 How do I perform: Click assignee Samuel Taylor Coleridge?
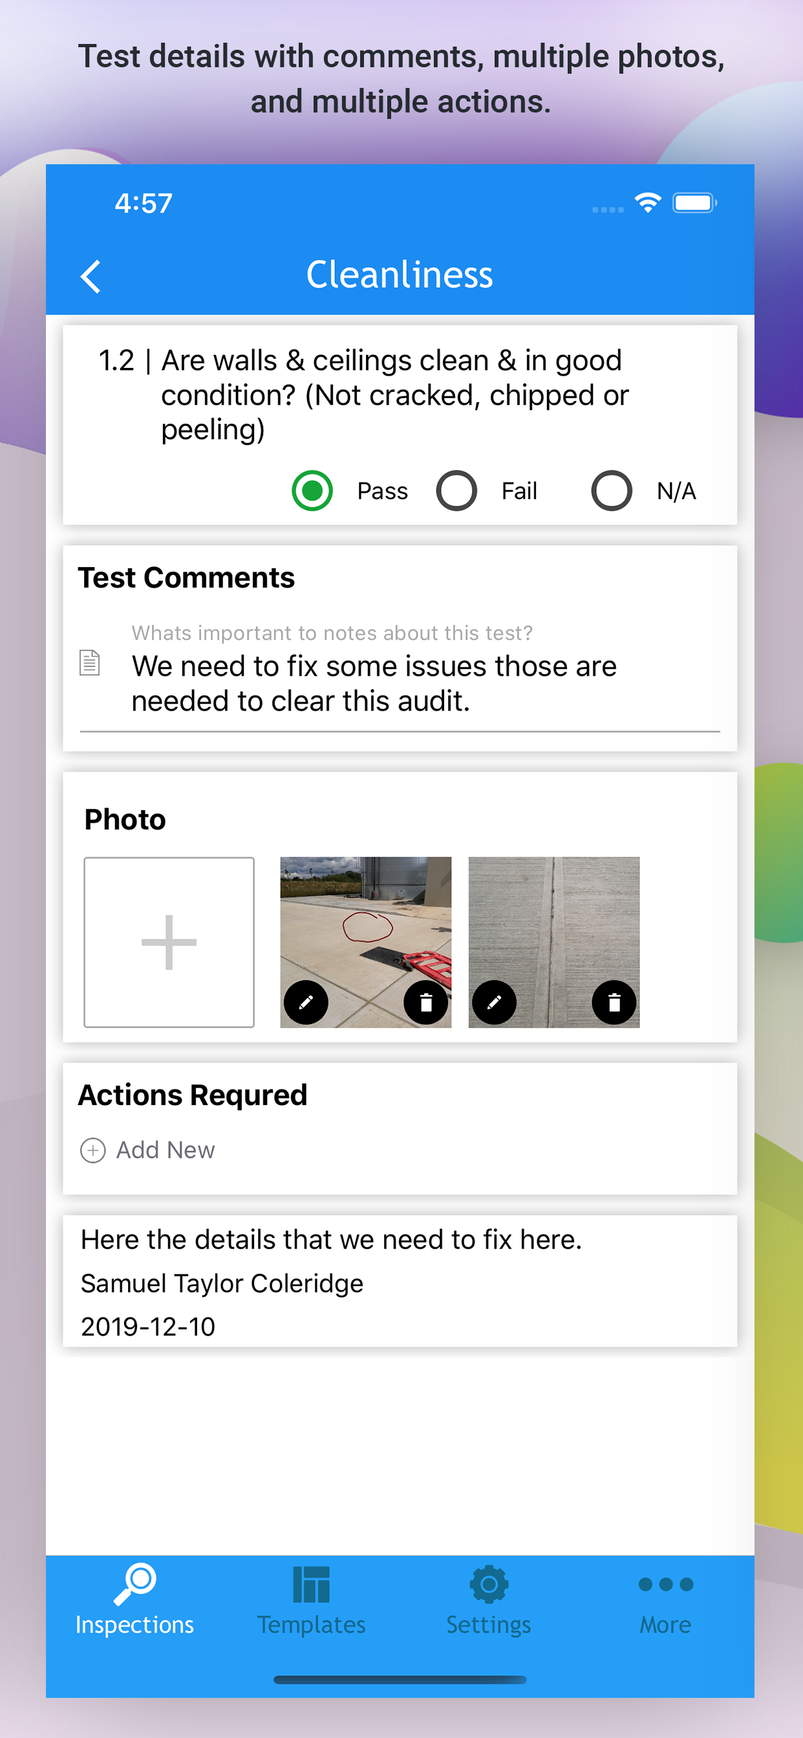click(222, 1283)
